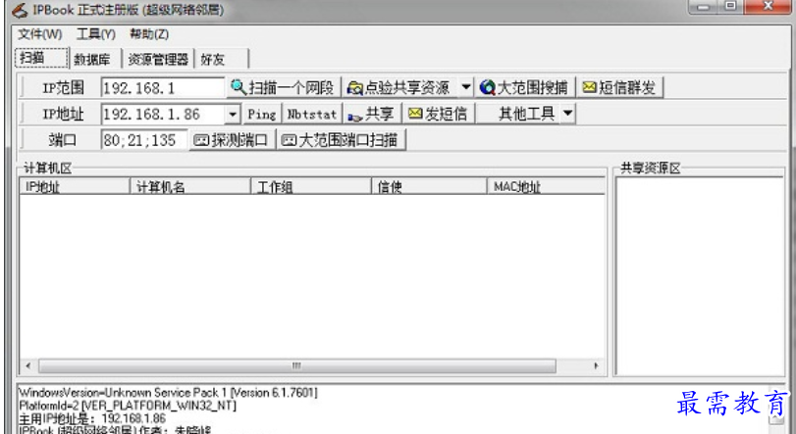
Task: Switch to the 好友 tab
Action: click(222, 59)
